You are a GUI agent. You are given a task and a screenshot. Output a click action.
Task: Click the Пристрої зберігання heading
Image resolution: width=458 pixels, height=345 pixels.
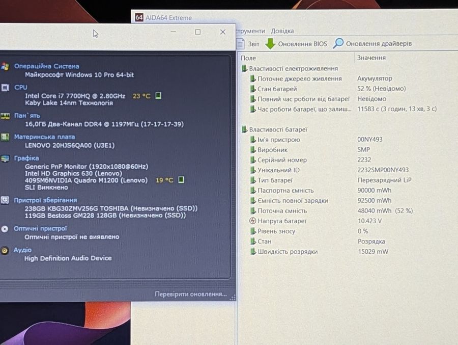tap(45, 200)
